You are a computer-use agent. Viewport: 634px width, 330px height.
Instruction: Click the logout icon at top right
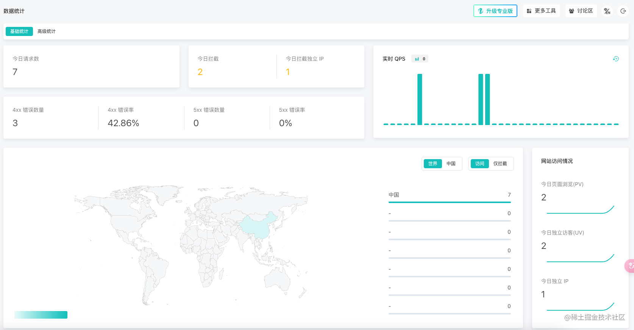(x=623, y=11)
